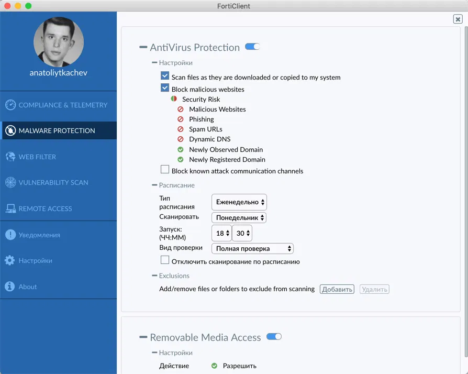This screenshot has width=468, height=374.
Task: Toggle the Removable Media Access switch
Action: (x=274, y=337)
